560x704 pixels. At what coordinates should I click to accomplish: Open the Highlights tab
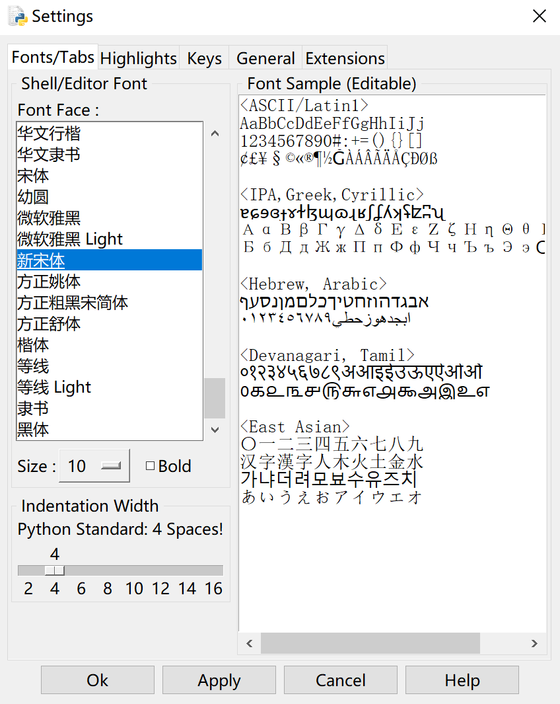(139, 58)
